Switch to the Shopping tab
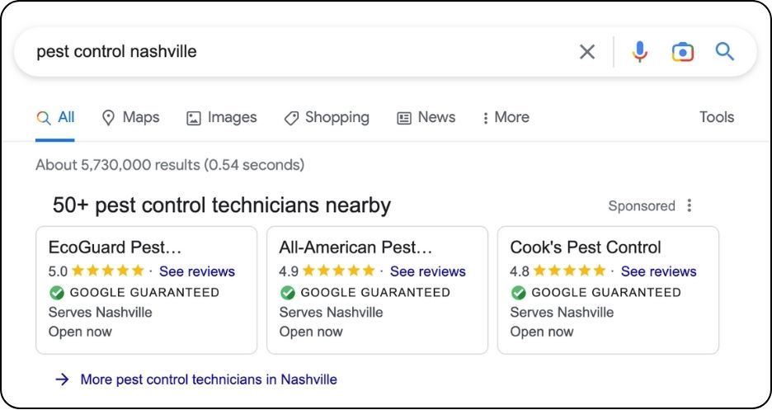This screenshot has height=410, width=772. coord(327,117)
